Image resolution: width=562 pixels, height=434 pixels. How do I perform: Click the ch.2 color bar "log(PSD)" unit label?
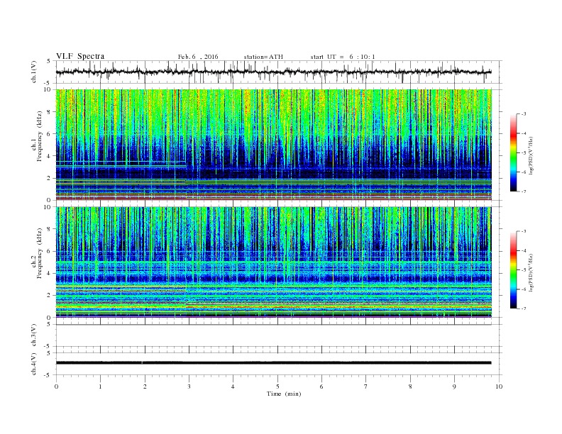(531, 272)
